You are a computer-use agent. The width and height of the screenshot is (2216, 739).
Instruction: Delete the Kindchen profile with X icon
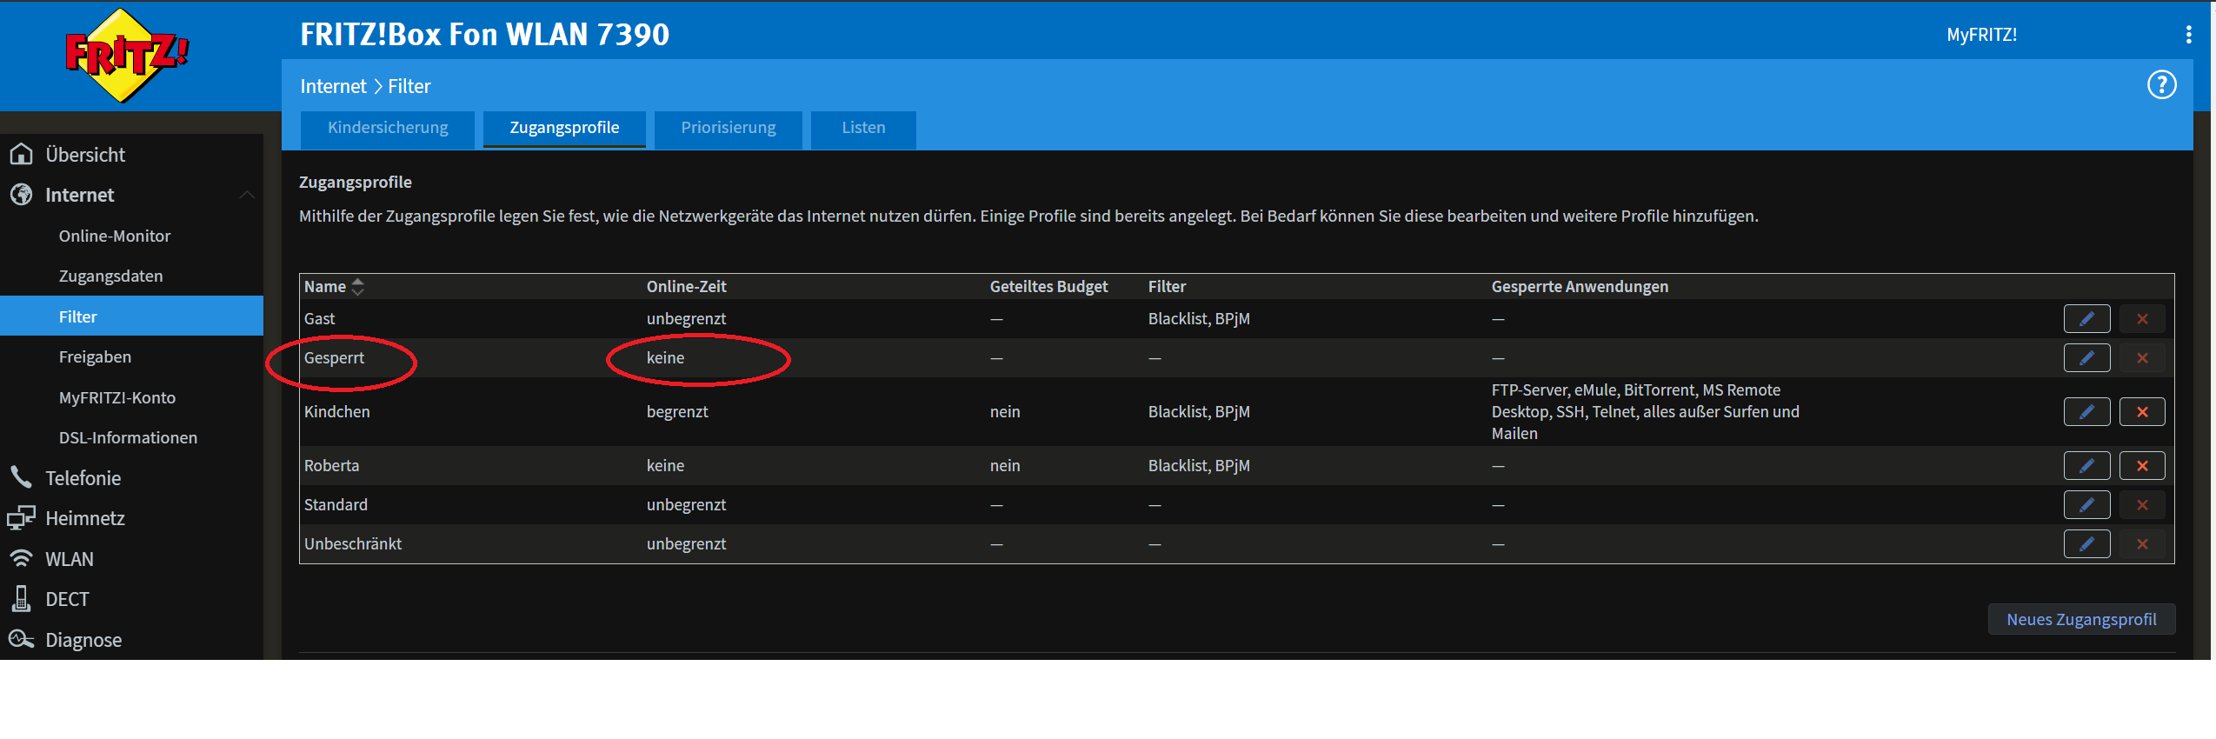(x=2142, y=412)
